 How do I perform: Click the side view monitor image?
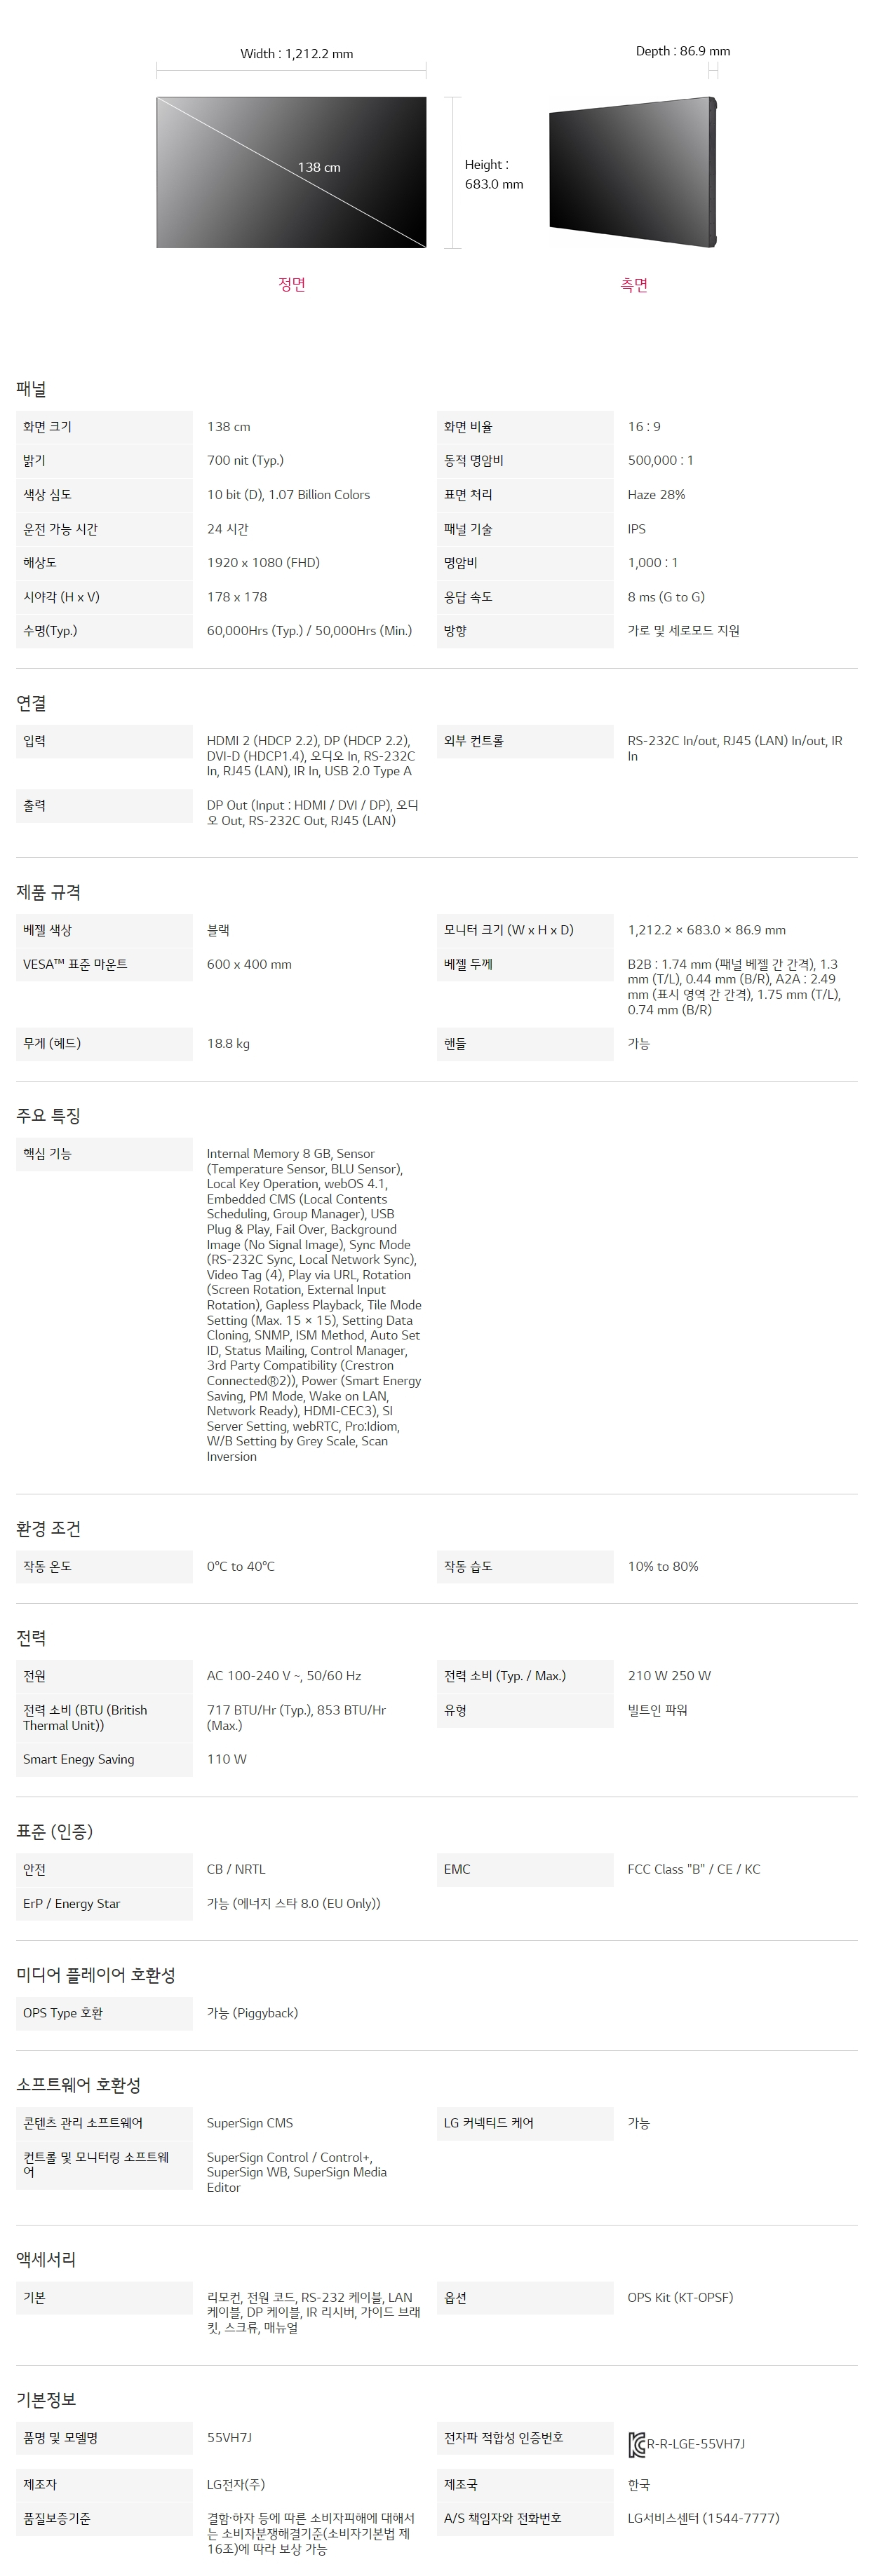tap(633, 172)
